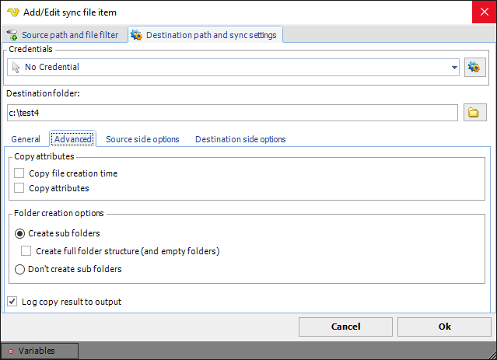The image size is (497, 360).
Task: Click the red Variables indicator icon
Action: (x=11, y=351)
